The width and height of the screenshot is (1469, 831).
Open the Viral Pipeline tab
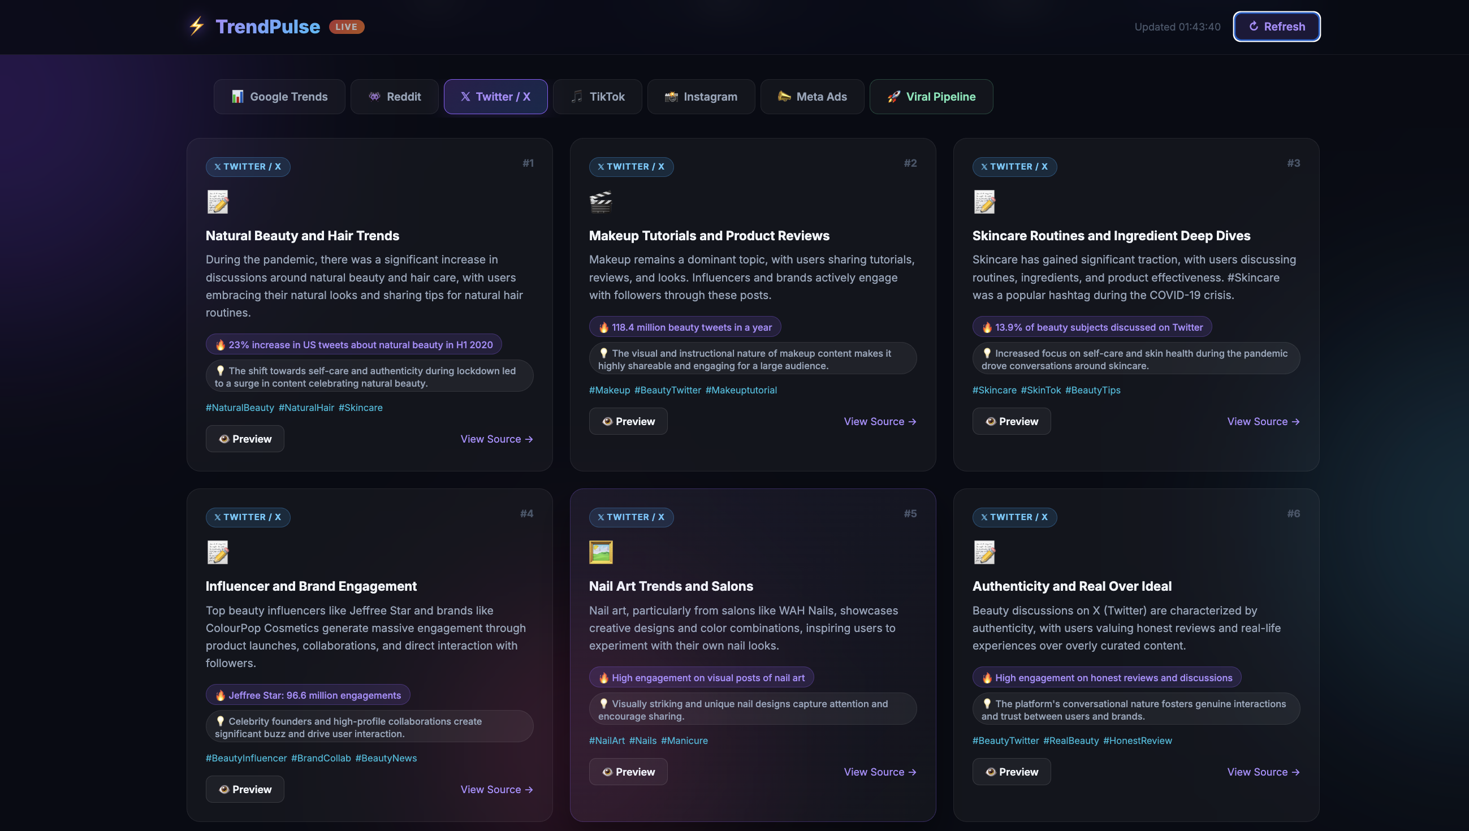pyautogui.click(x=931, y=97)
